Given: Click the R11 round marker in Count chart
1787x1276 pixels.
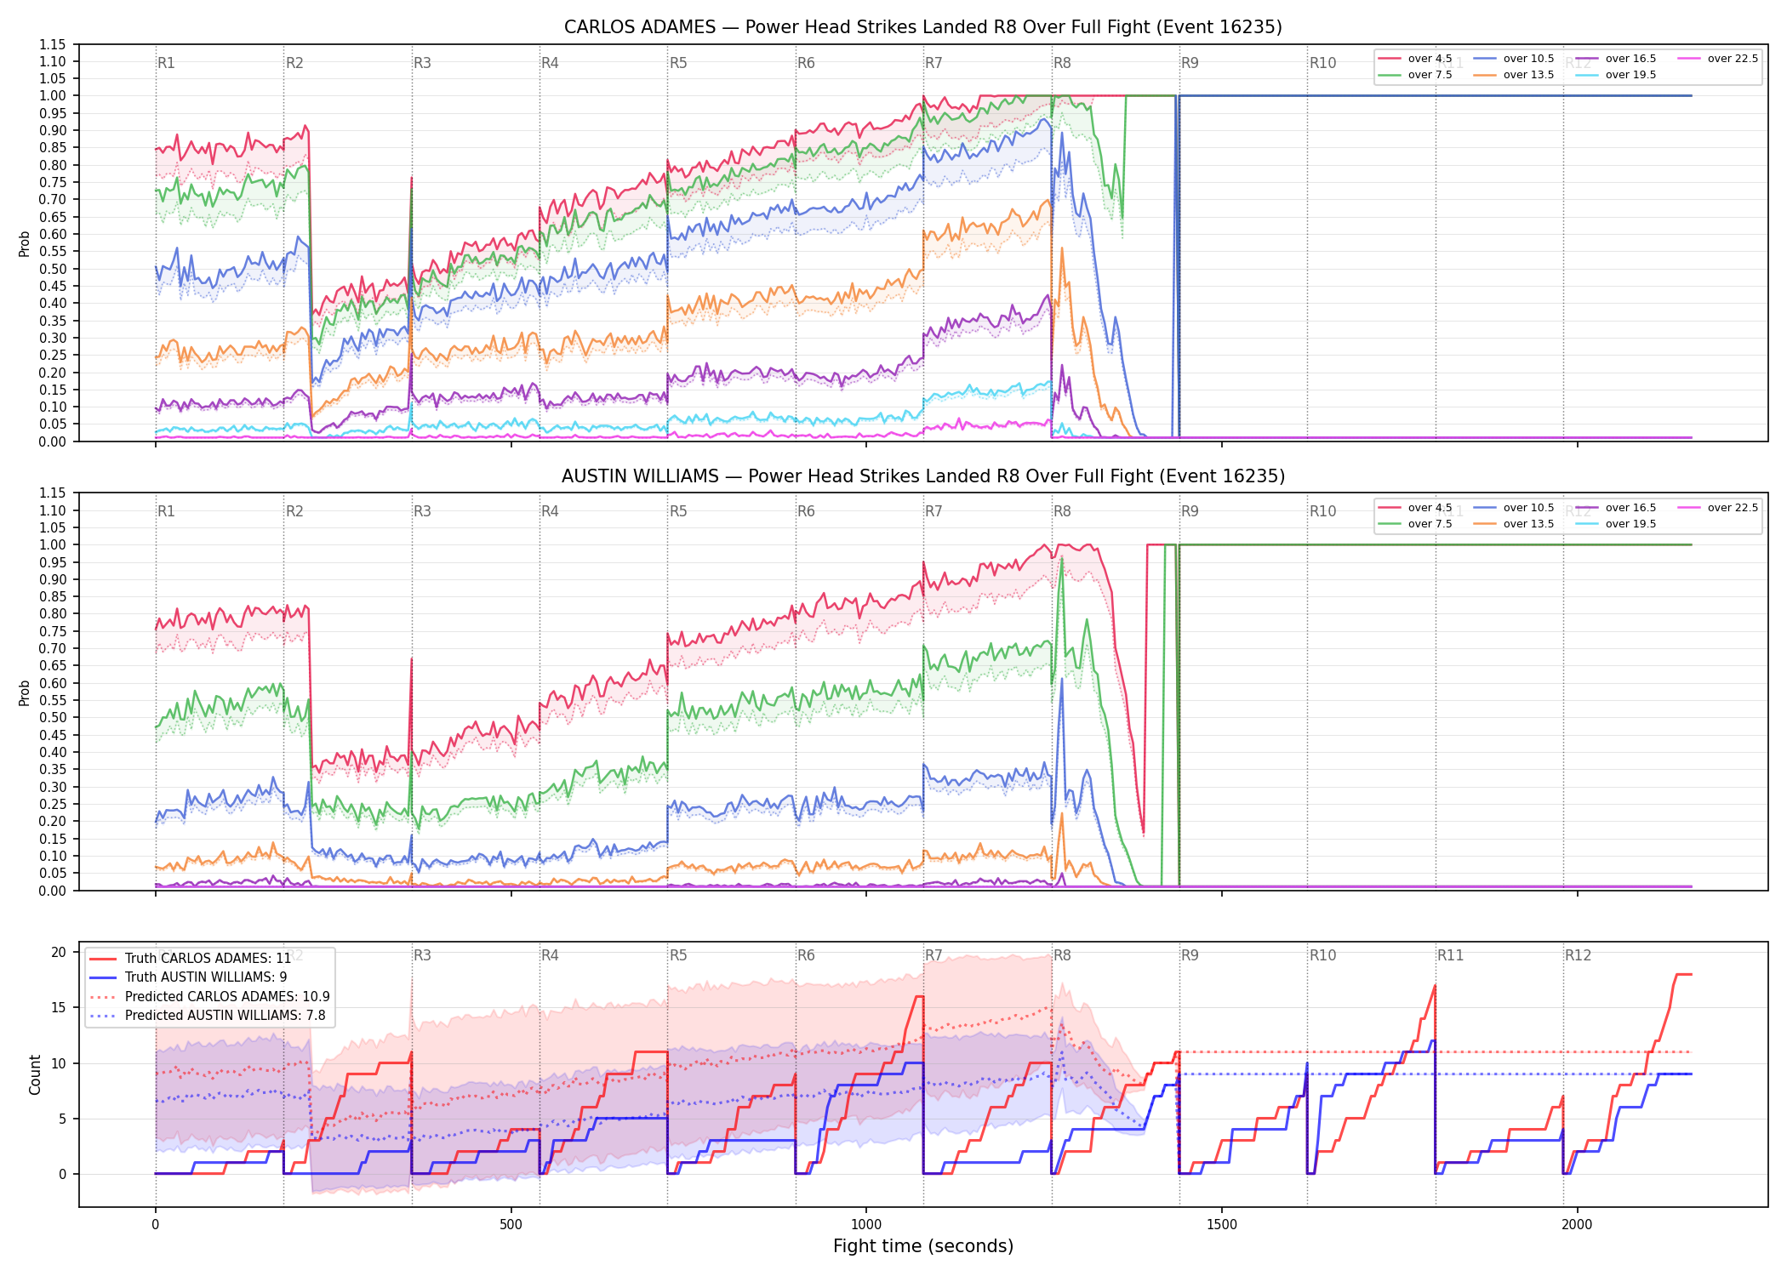Looking at the screenshot, I should [x=1451, y=955].
